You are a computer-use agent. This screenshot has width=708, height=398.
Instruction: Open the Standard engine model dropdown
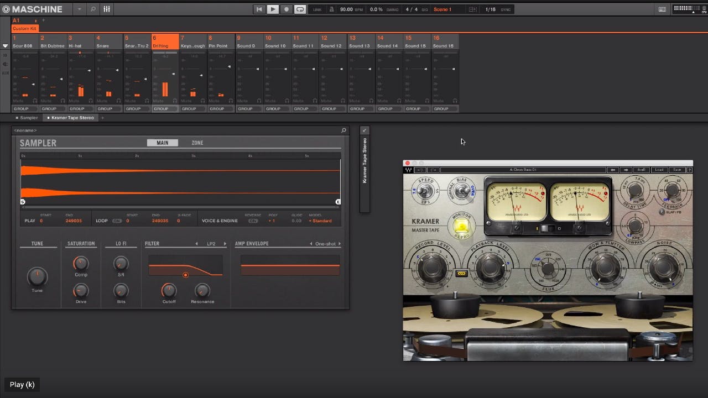pos(320,221)
